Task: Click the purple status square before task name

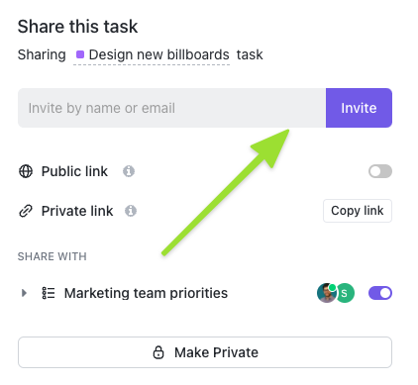Action: 80,54
